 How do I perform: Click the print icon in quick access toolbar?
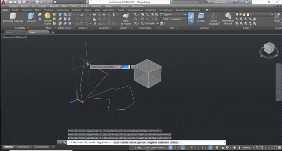click(x=37, y=2)
